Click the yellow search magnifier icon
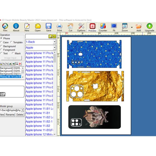156x156 pixels. (51, 36)
